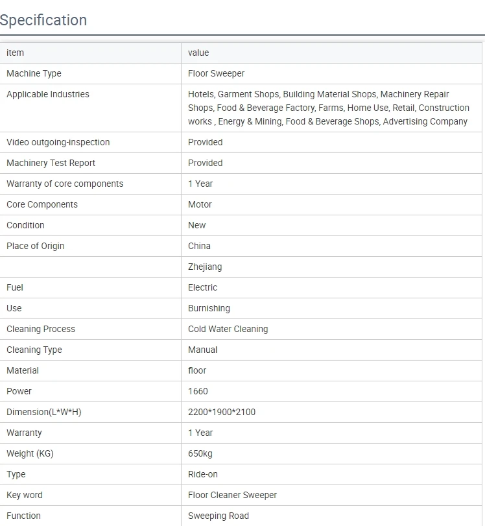Click the 'Sweeping Road' function value
Viewport: 485px width, 526px height.
[218, 516]
